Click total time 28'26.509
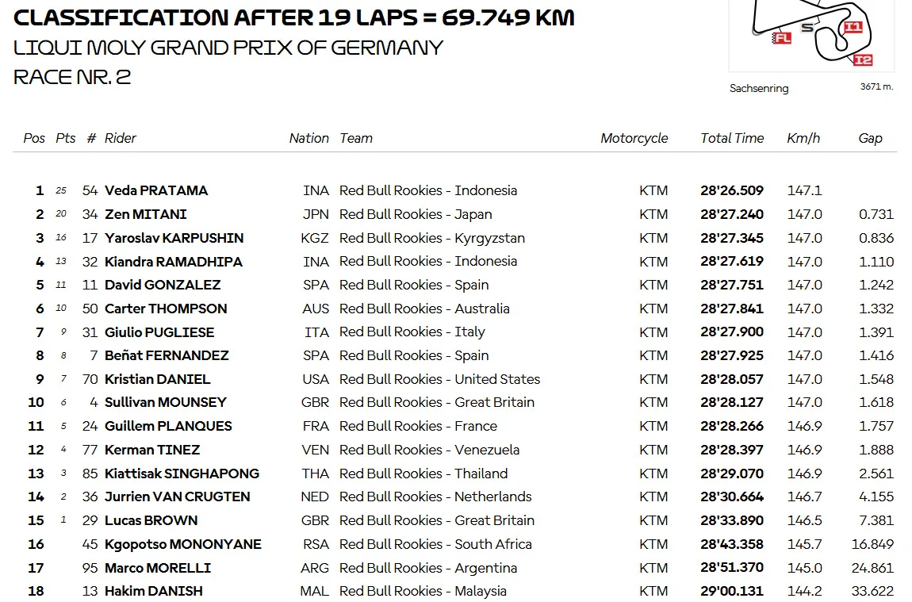 [732, 191]
